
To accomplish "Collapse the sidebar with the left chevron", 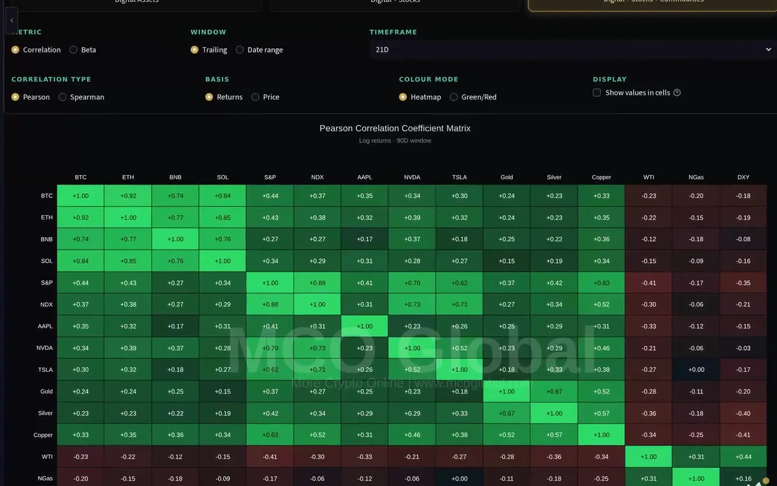I will pyautogui.click(x=12, y=21).
